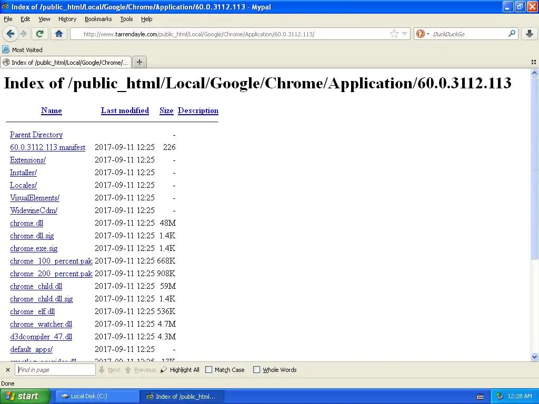Click the page scrollbar down arrow
Image resolution: width=539 pixels, height=404 pixels.
click(x=534, y=357)
